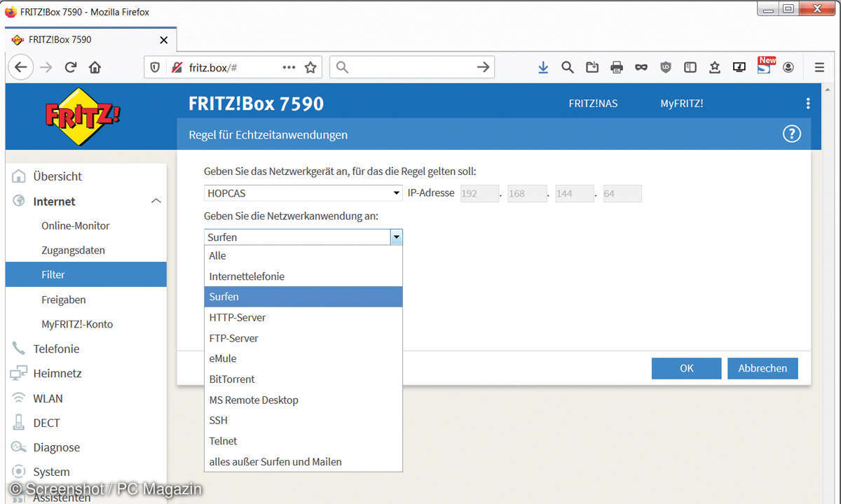Viewport: 841px width, 504px height.
Task: Click the private browsing mask icon
Action: coord(641,67)
